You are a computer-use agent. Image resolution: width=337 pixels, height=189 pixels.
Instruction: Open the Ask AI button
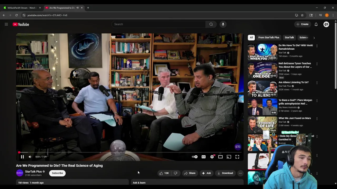[206, 173]
